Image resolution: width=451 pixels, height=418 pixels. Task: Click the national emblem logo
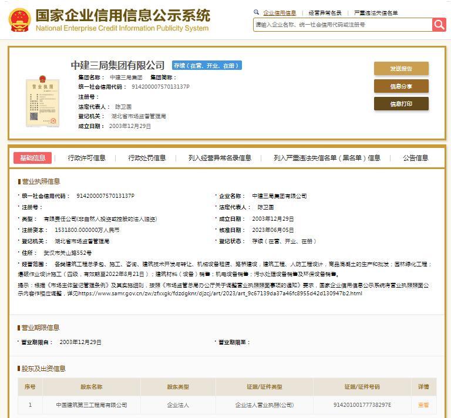(x=19, y=20)
